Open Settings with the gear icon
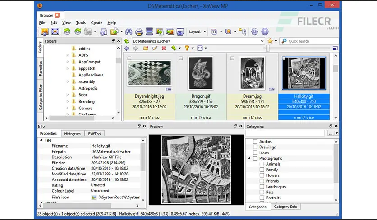 (x=254, y=32)
